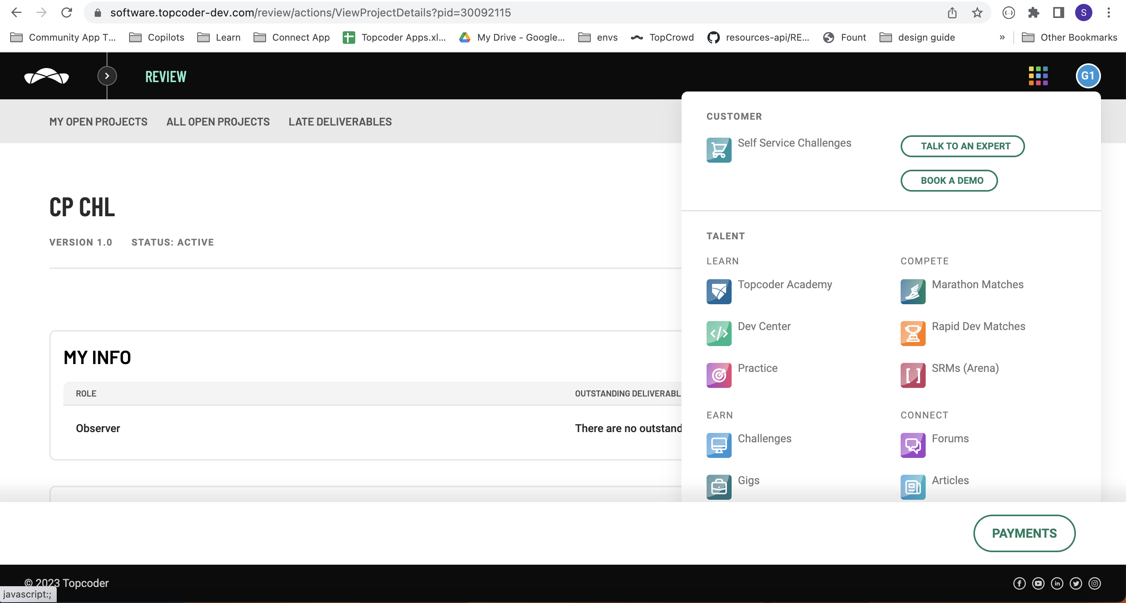Viewport: 1126px width, 603px height.
Task: Click the Topcoder logo in the header
Action: [x=46, y=76]
